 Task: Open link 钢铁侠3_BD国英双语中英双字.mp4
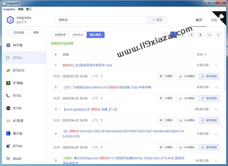pos(87,65)
